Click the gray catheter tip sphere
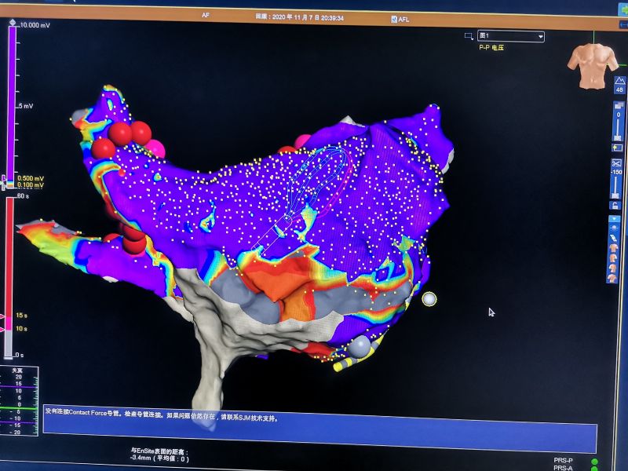The width and height of the screenshot is (628, 471). click(x=359, y=346)
